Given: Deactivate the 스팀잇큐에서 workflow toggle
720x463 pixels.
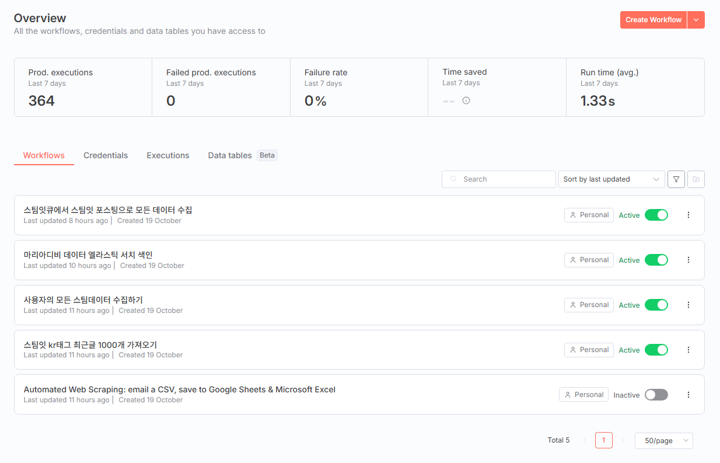Looking at the screenshot, I should 656,215.
